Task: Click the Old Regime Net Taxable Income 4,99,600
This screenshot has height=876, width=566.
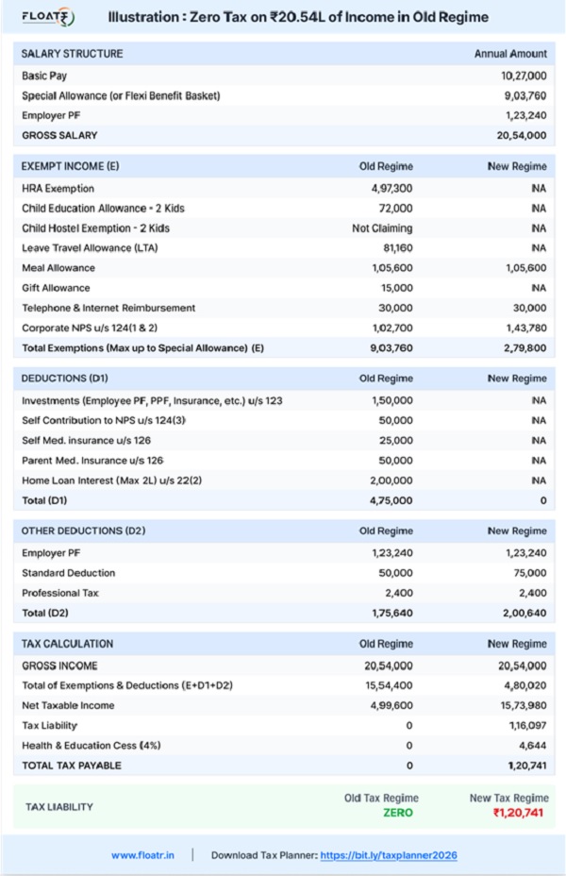Action: point(391,705)
